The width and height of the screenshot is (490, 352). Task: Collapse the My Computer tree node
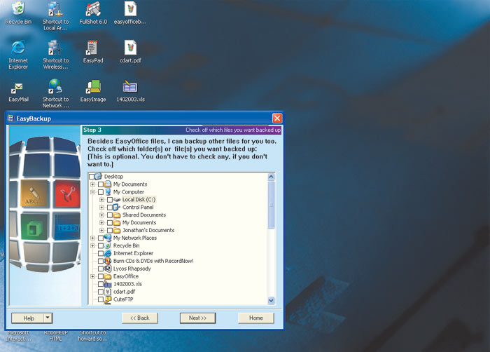[x=92, y=192]
